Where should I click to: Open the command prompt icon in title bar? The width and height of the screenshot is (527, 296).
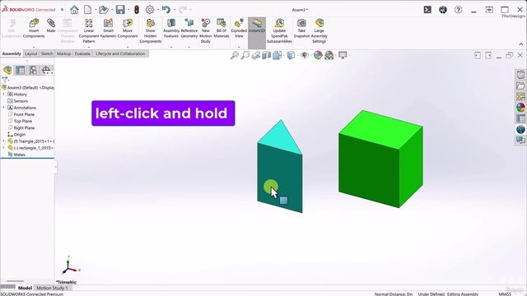coord(427,10)
